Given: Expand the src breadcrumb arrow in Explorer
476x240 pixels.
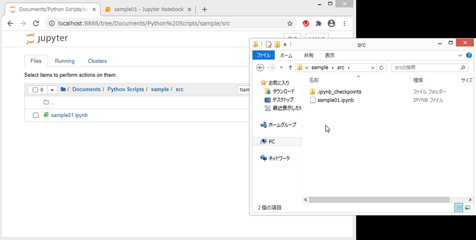Looking at the screenshot, I should (x=349, y=68).
